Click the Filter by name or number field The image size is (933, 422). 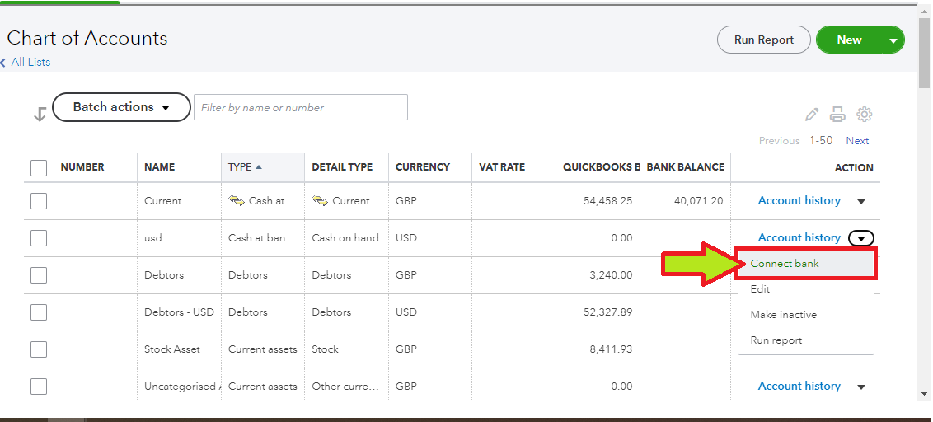(300, 108)
